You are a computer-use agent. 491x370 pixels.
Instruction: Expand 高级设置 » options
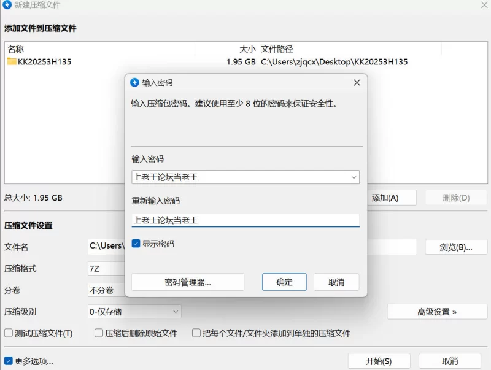click(x=437, y=312)
